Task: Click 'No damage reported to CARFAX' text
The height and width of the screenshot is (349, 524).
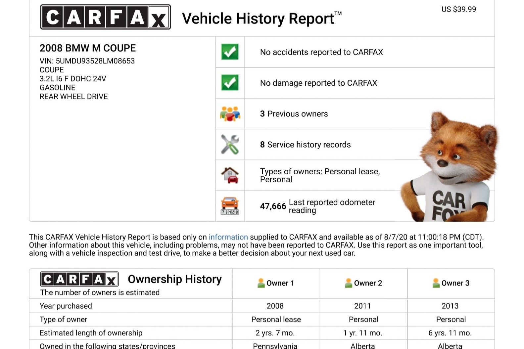Action: [318, 83]
